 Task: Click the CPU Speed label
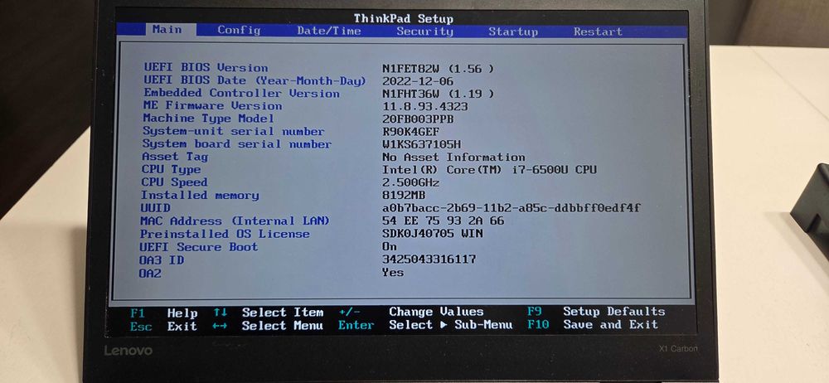174,182
